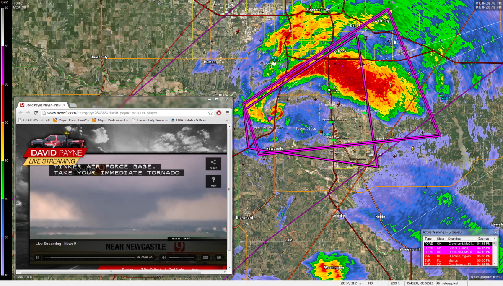Click the Moore city label on the map
Viewport: 503px width, 286px height.
tap(332, 90)
